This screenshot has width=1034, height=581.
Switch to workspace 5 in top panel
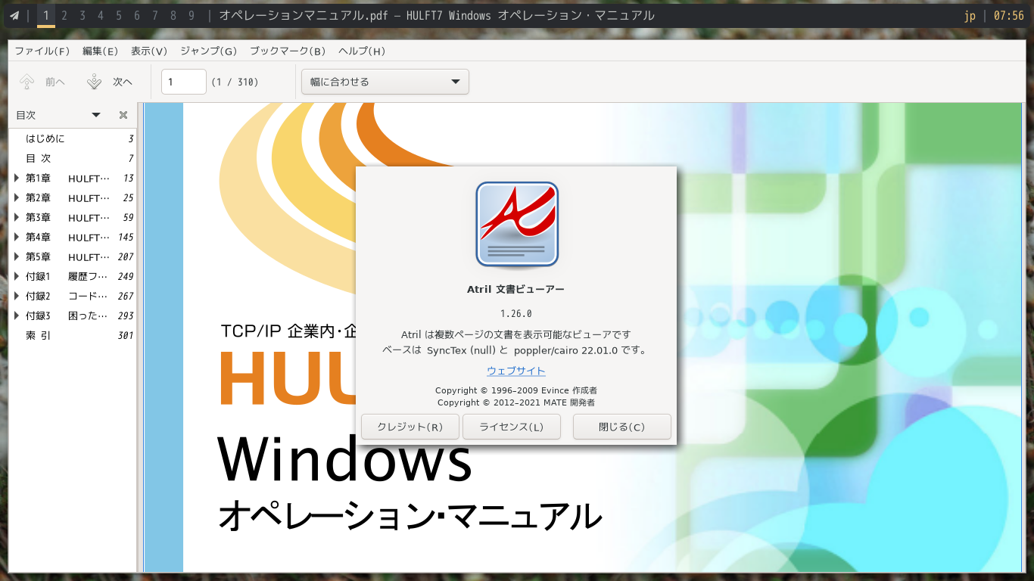coord(119,15)
